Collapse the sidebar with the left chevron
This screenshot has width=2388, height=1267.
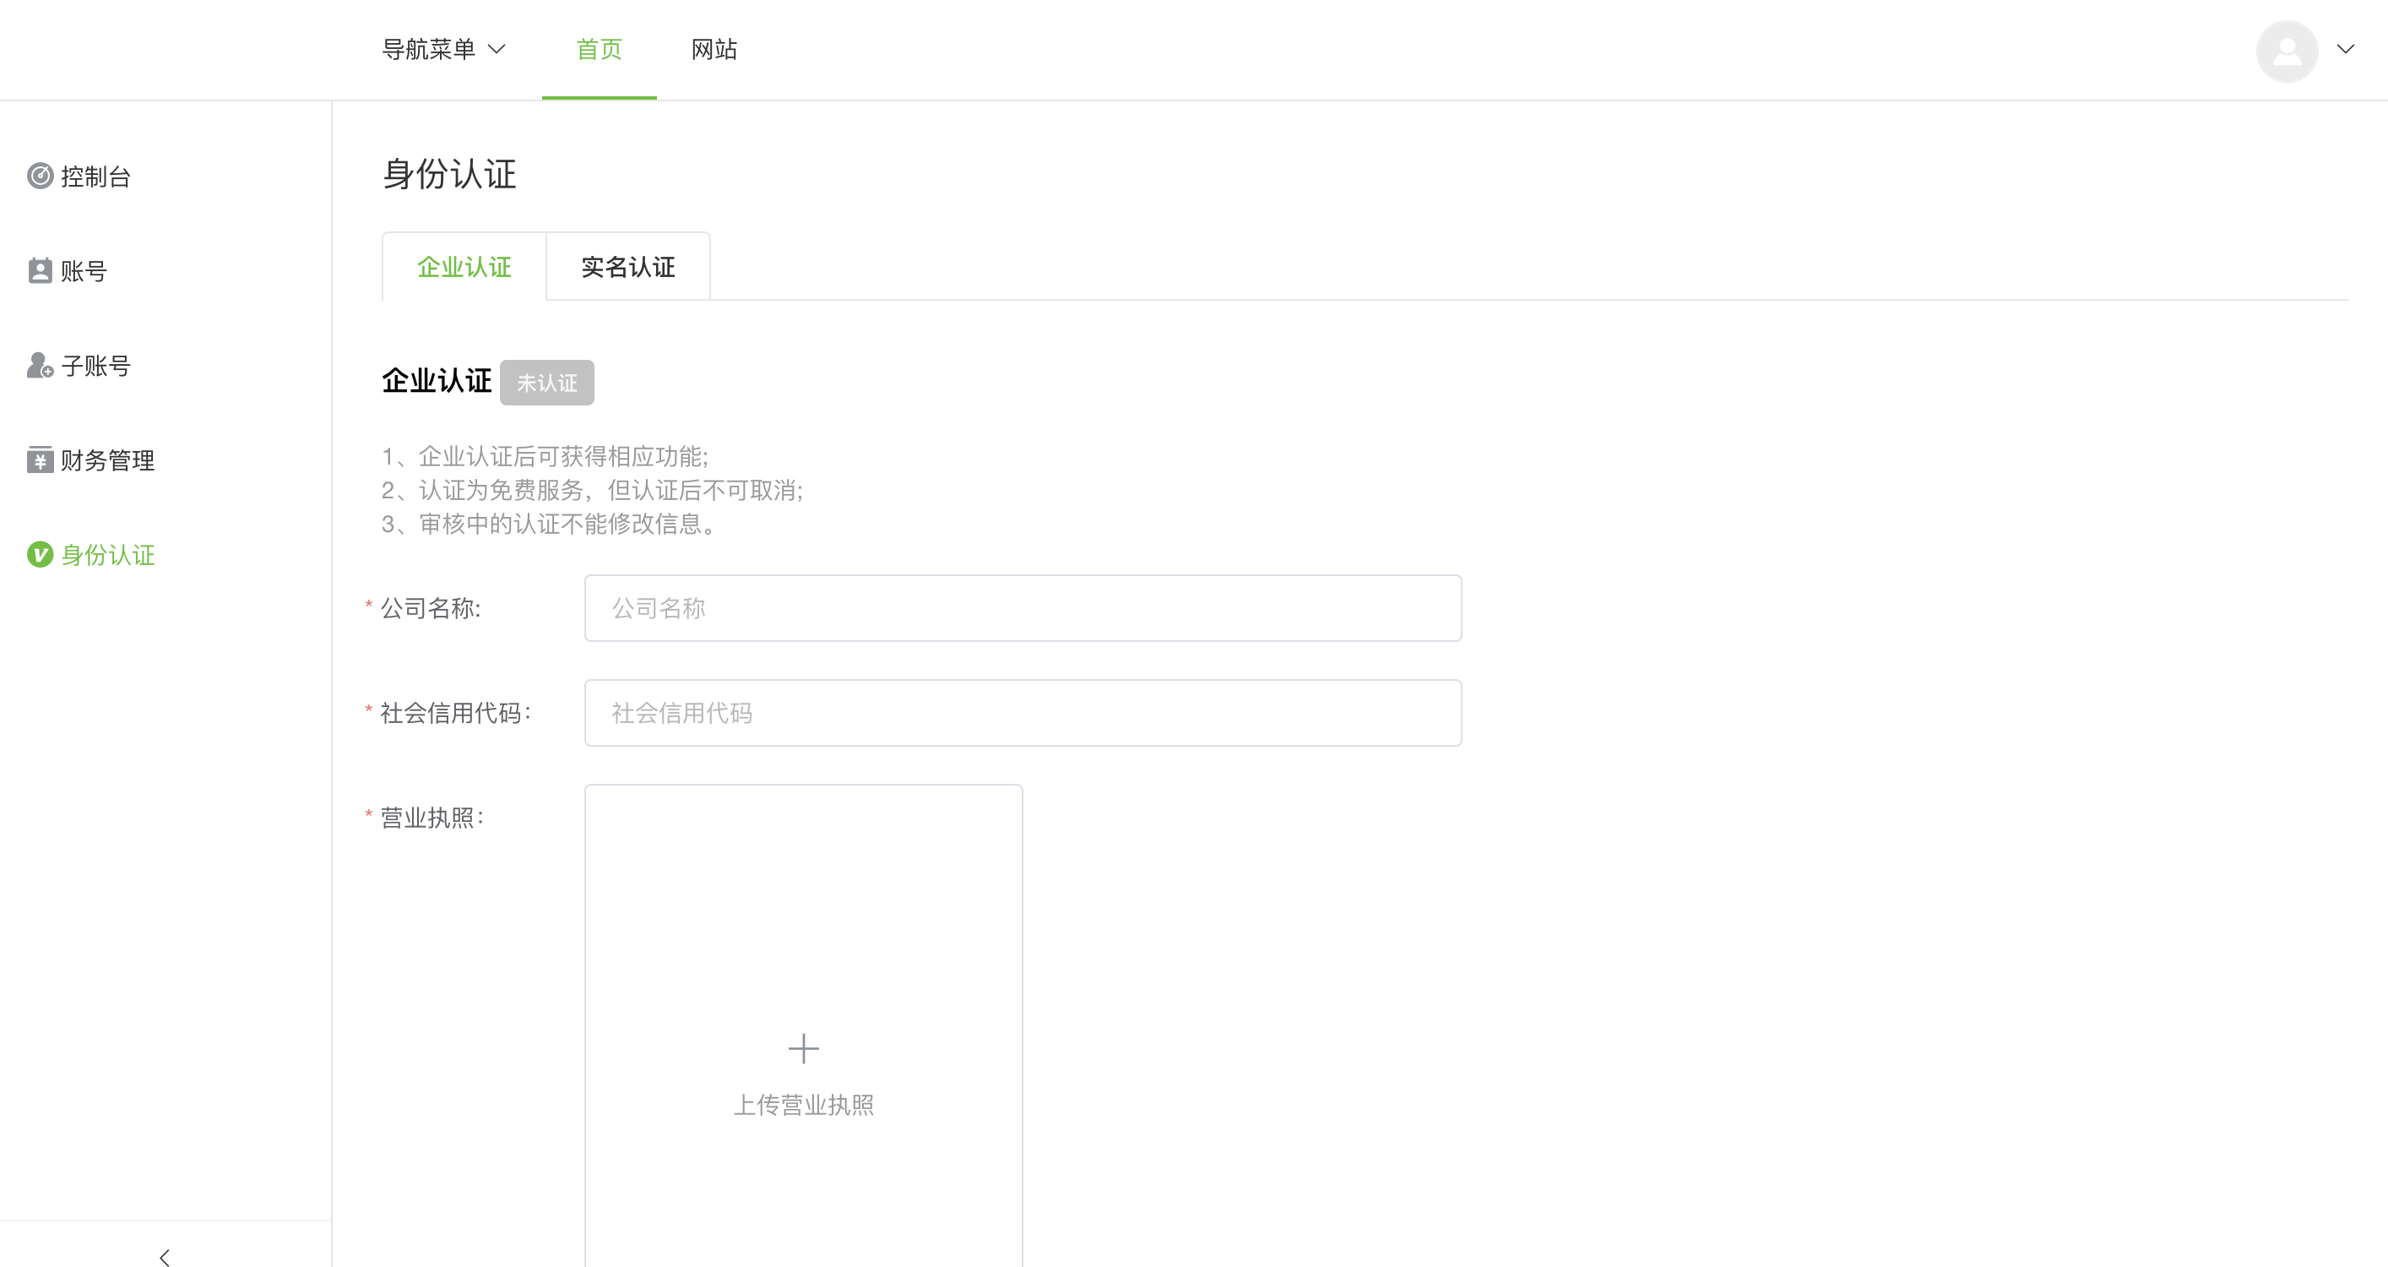click(x=165, y=1258)
